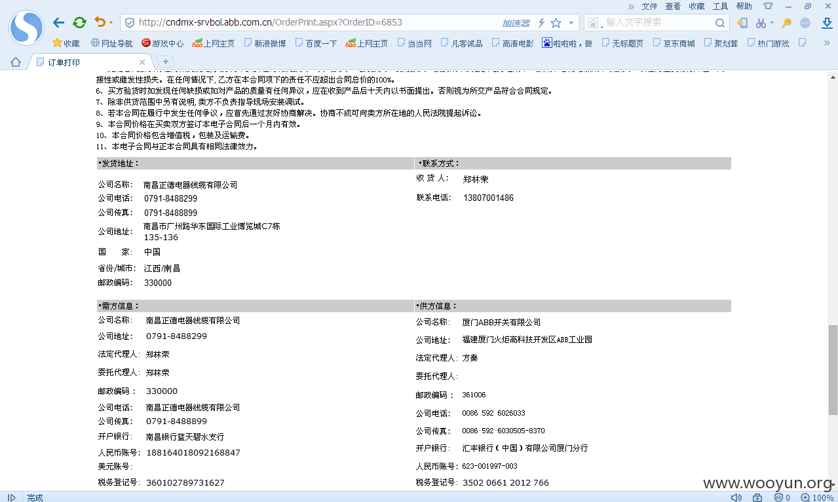Open the 热门游戏 bookmark

[767, 43]
